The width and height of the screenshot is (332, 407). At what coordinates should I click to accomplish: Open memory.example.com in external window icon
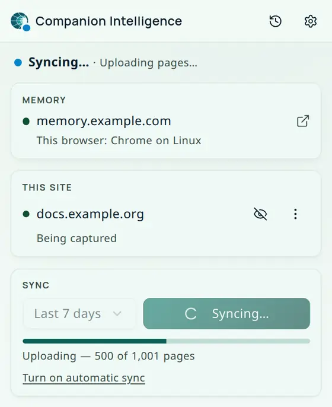303,121
